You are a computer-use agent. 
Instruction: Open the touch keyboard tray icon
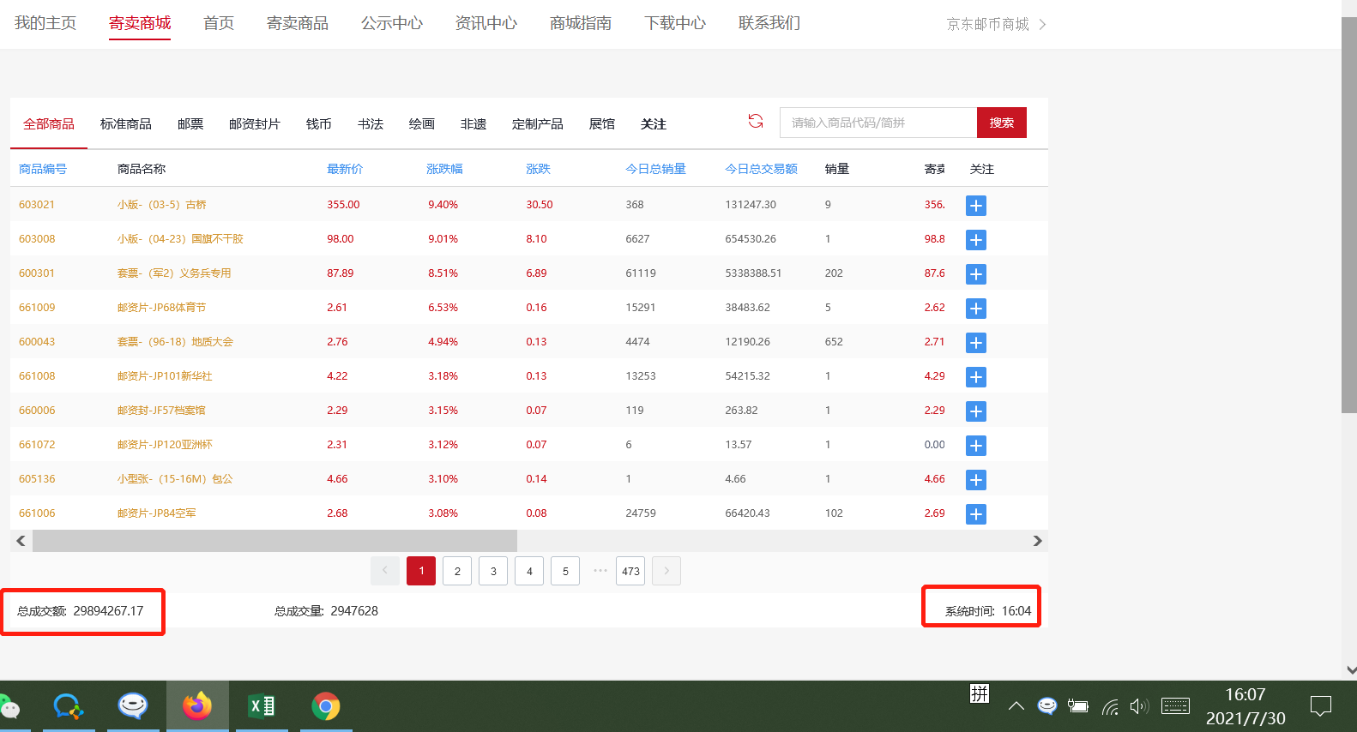coord(1175,706)
